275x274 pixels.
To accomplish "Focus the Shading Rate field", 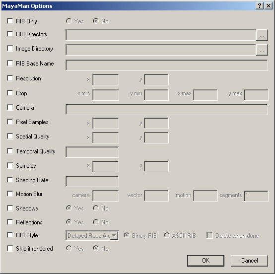I will pos(92,181).
